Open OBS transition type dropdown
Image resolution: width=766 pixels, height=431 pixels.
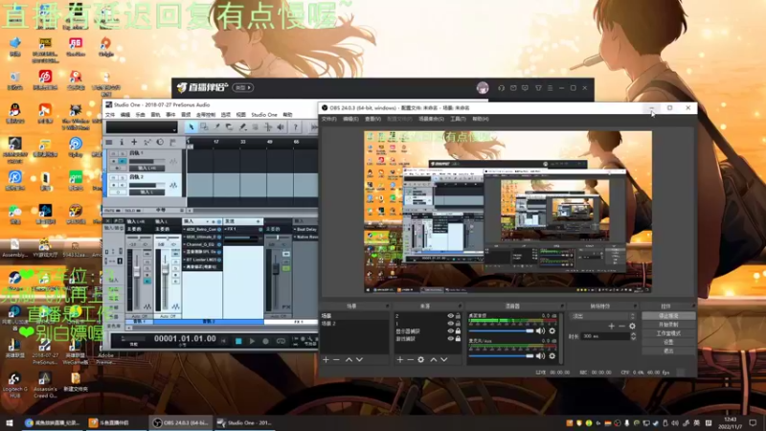click(603, 317)
